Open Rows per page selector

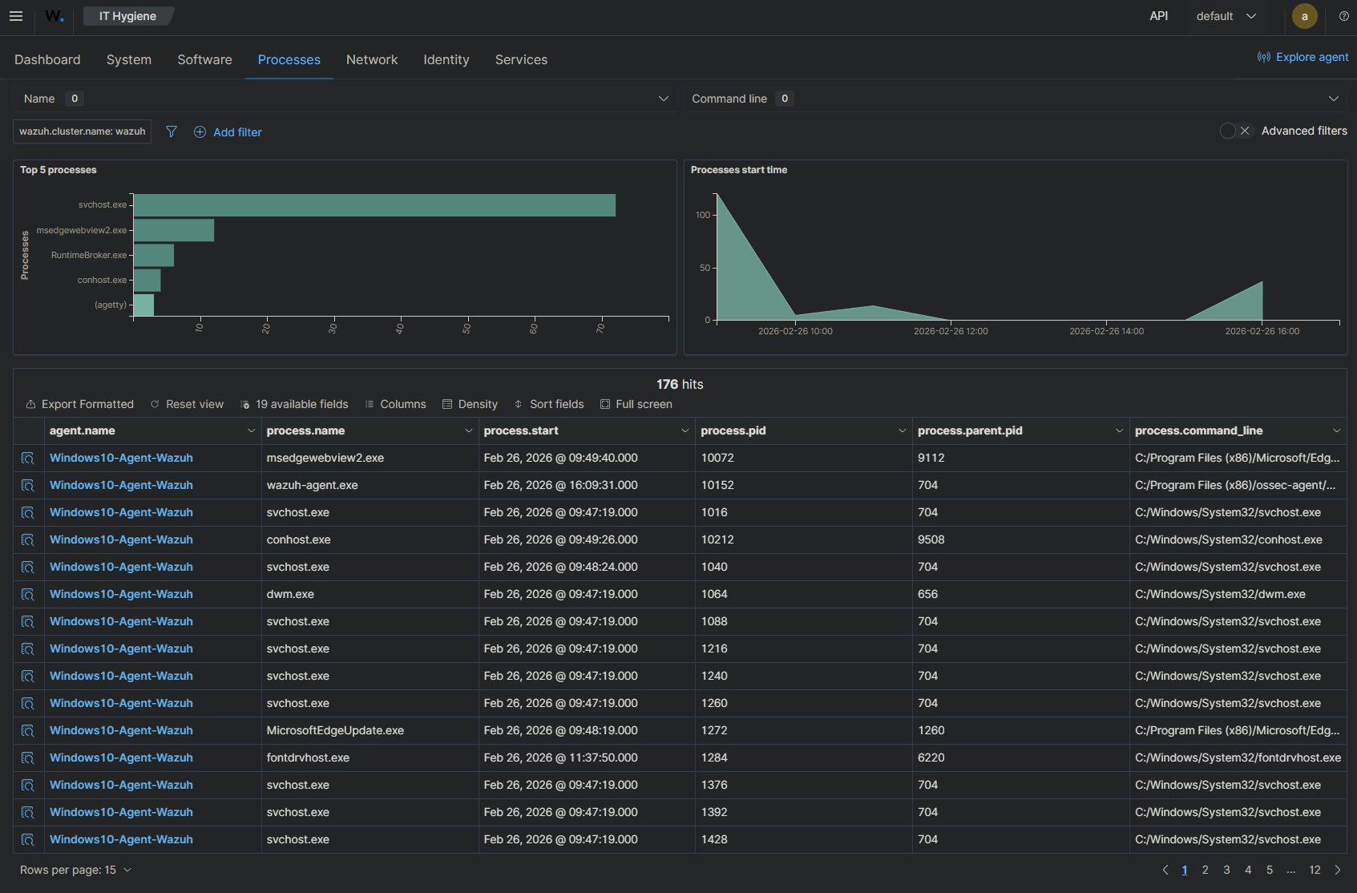75,870
